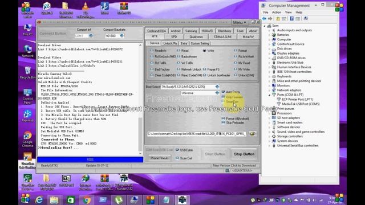Open Windows Start button
The image size is (365, 205).
[25, 199]
